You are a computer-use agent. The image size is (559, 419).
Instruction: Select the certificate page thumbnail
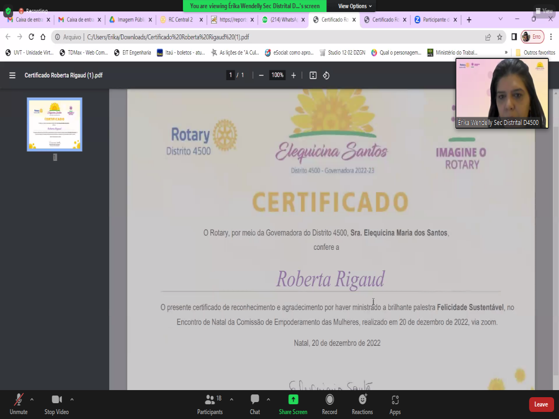[x=55, y=124]
